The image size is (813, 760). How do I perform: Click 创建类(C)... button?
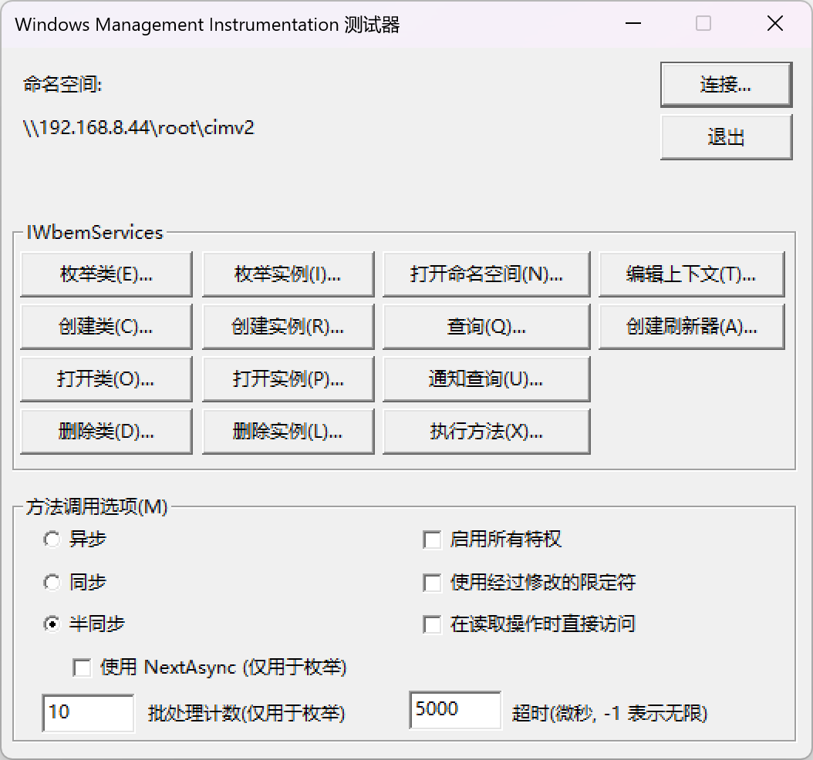tap(106, 326)
